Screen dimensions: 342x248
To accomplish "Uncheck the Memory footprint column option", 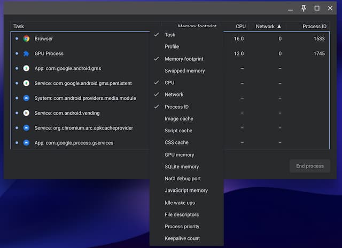I will pos(184,59).
